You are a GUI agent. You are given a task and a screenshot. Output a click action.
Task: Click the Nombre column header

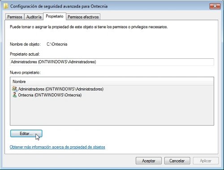point(112,82)
